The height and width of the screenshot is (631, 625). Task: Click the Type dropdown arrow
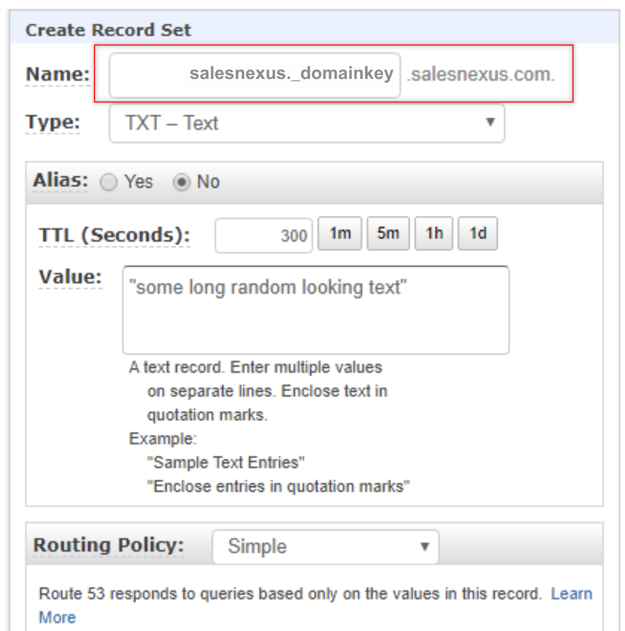[490, 122]
